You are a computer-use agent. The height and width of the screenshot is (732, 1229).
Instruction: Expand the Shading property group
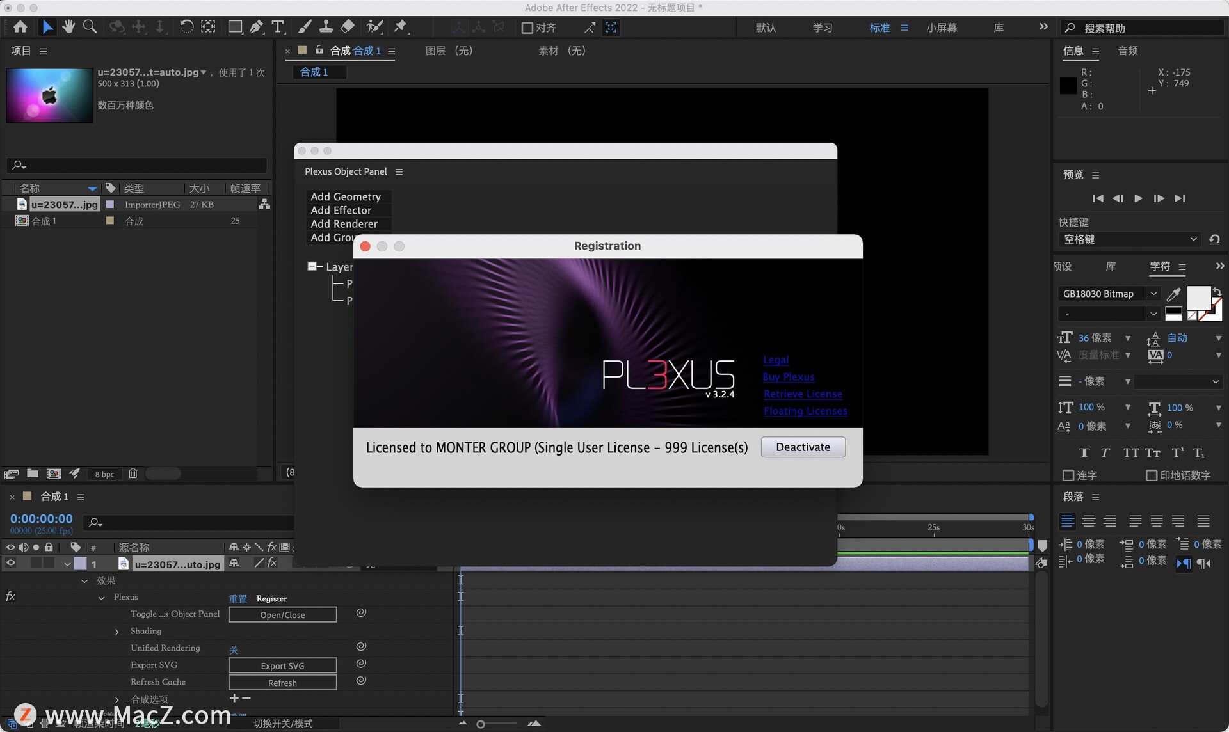[x=116, y=632]
